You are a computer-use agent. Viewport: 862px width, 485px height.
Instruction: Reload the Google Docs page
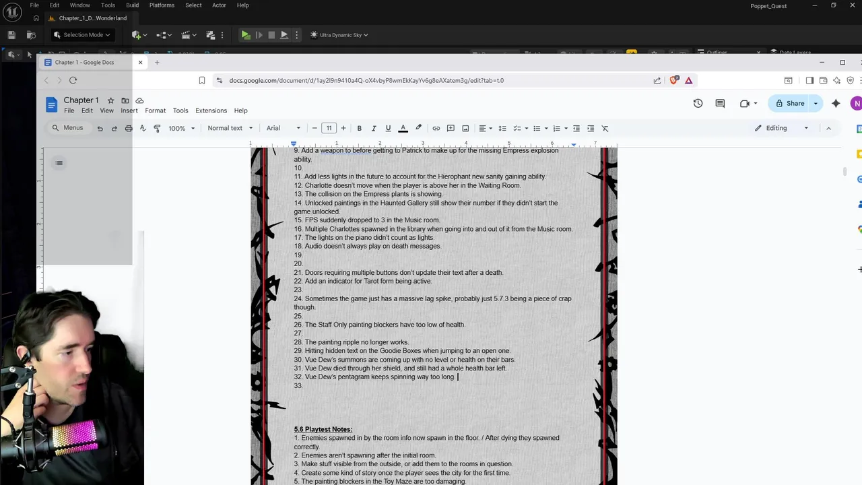click(x=73, y=80)
